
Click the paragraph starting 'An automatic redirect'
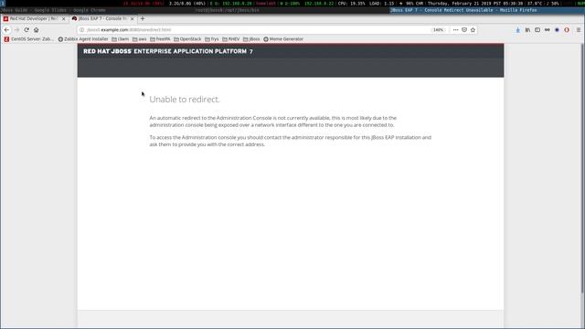pos(273,122)
